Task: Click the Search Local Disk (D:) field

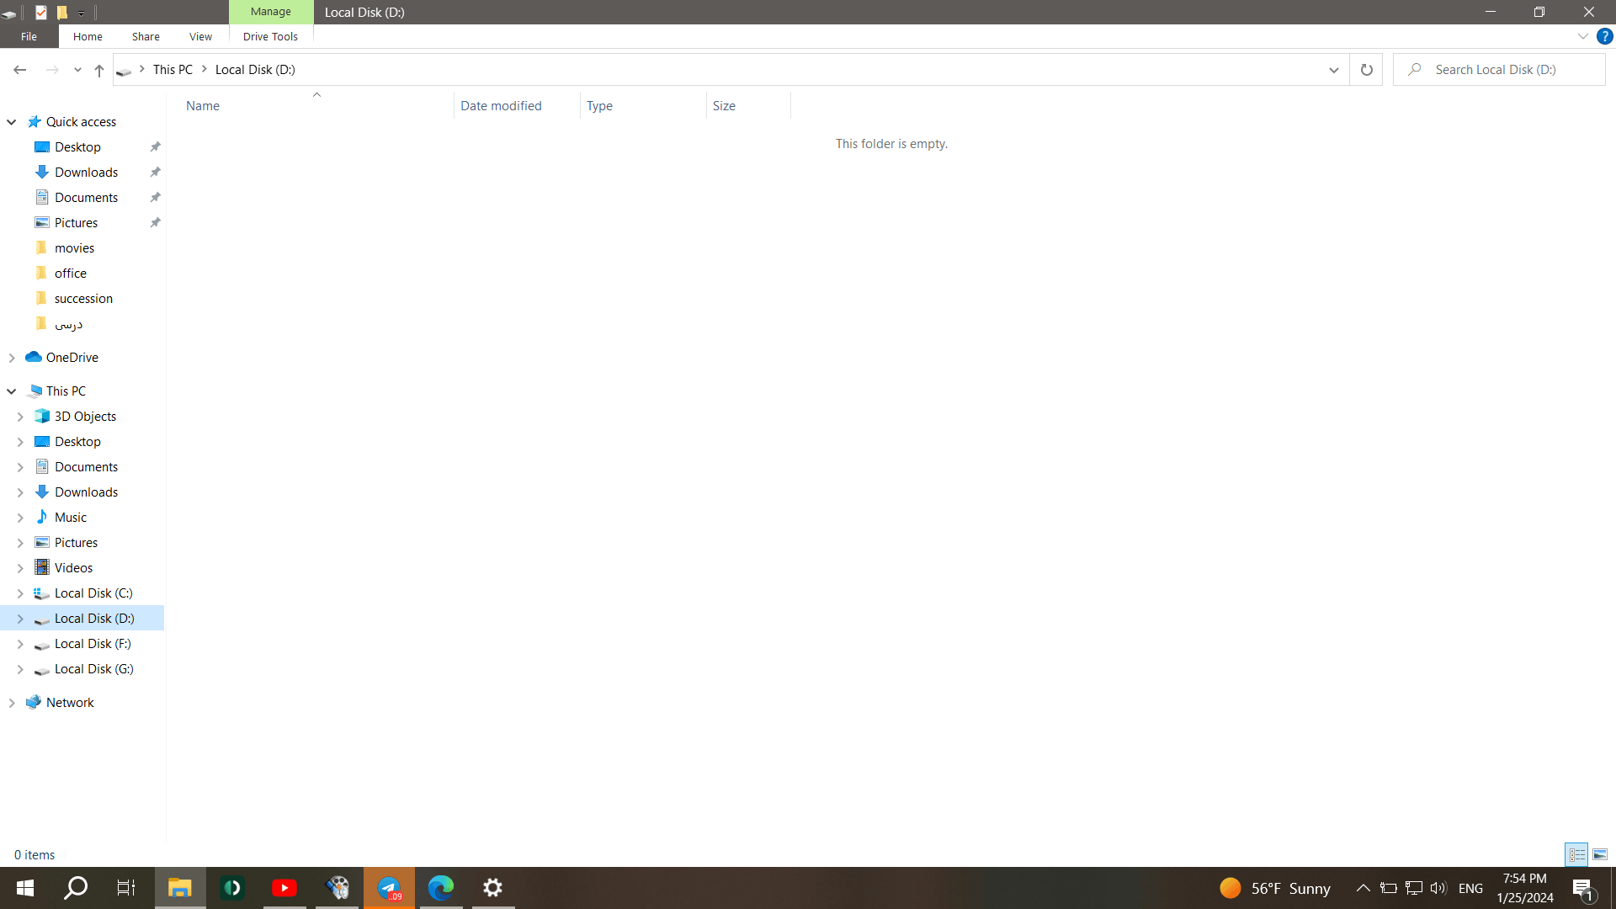Action: (x=1507, y=70)
